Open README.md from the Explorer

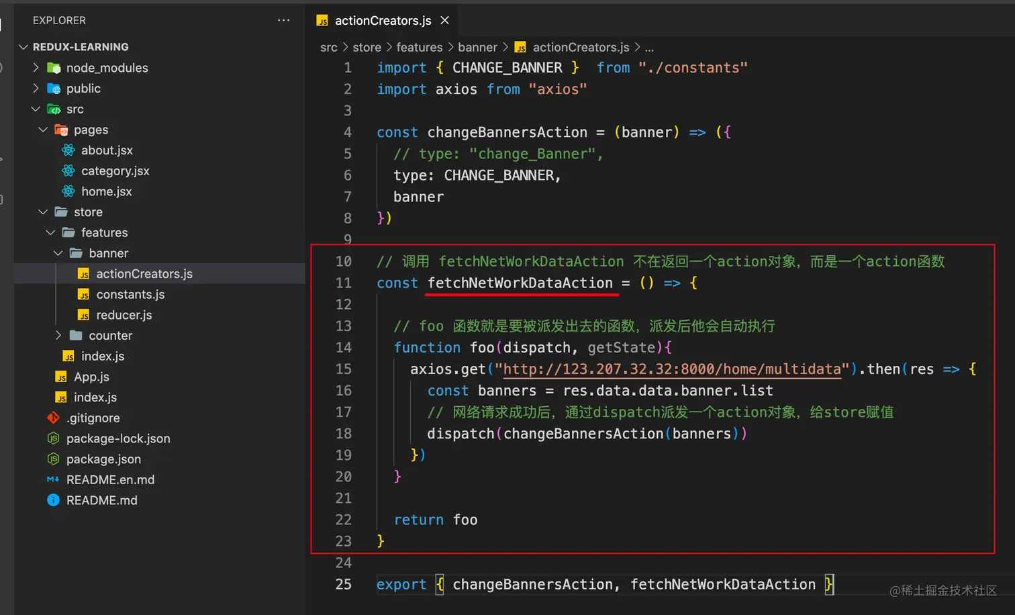(102, 500)
